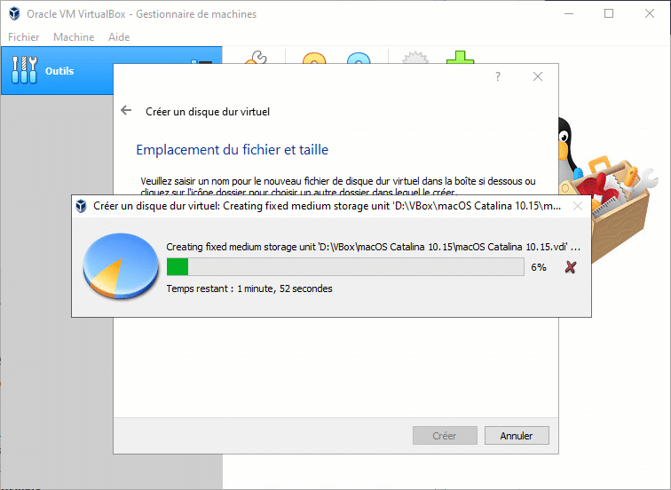The height and width of the screenshot is (490, 671).
Task: Click the yellow Import appliance toolbar icon
Action: tap(314, 60)
